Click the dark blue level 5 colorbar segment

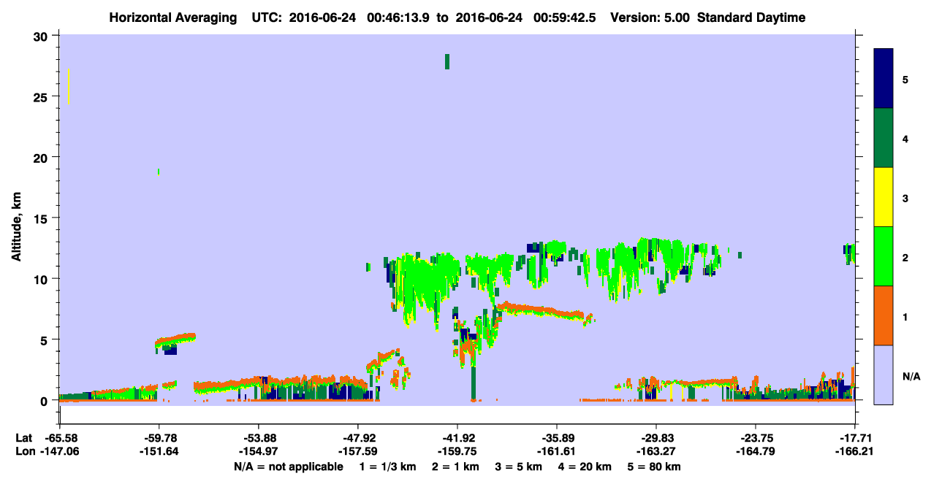pyautogui.click(x=883, y=79)
